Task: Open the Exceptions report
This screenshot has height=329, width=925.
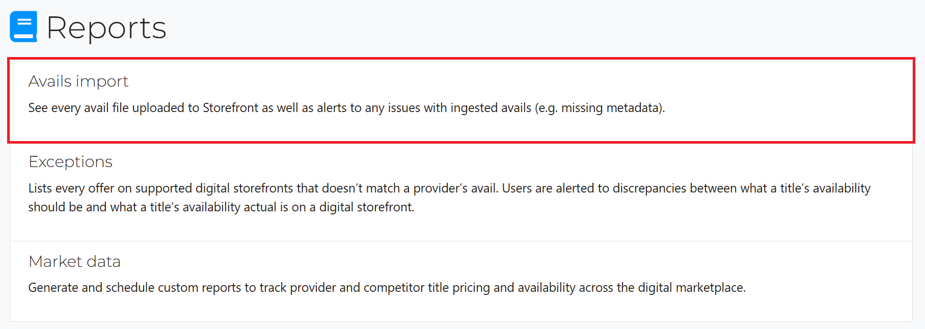Action: 70,161
